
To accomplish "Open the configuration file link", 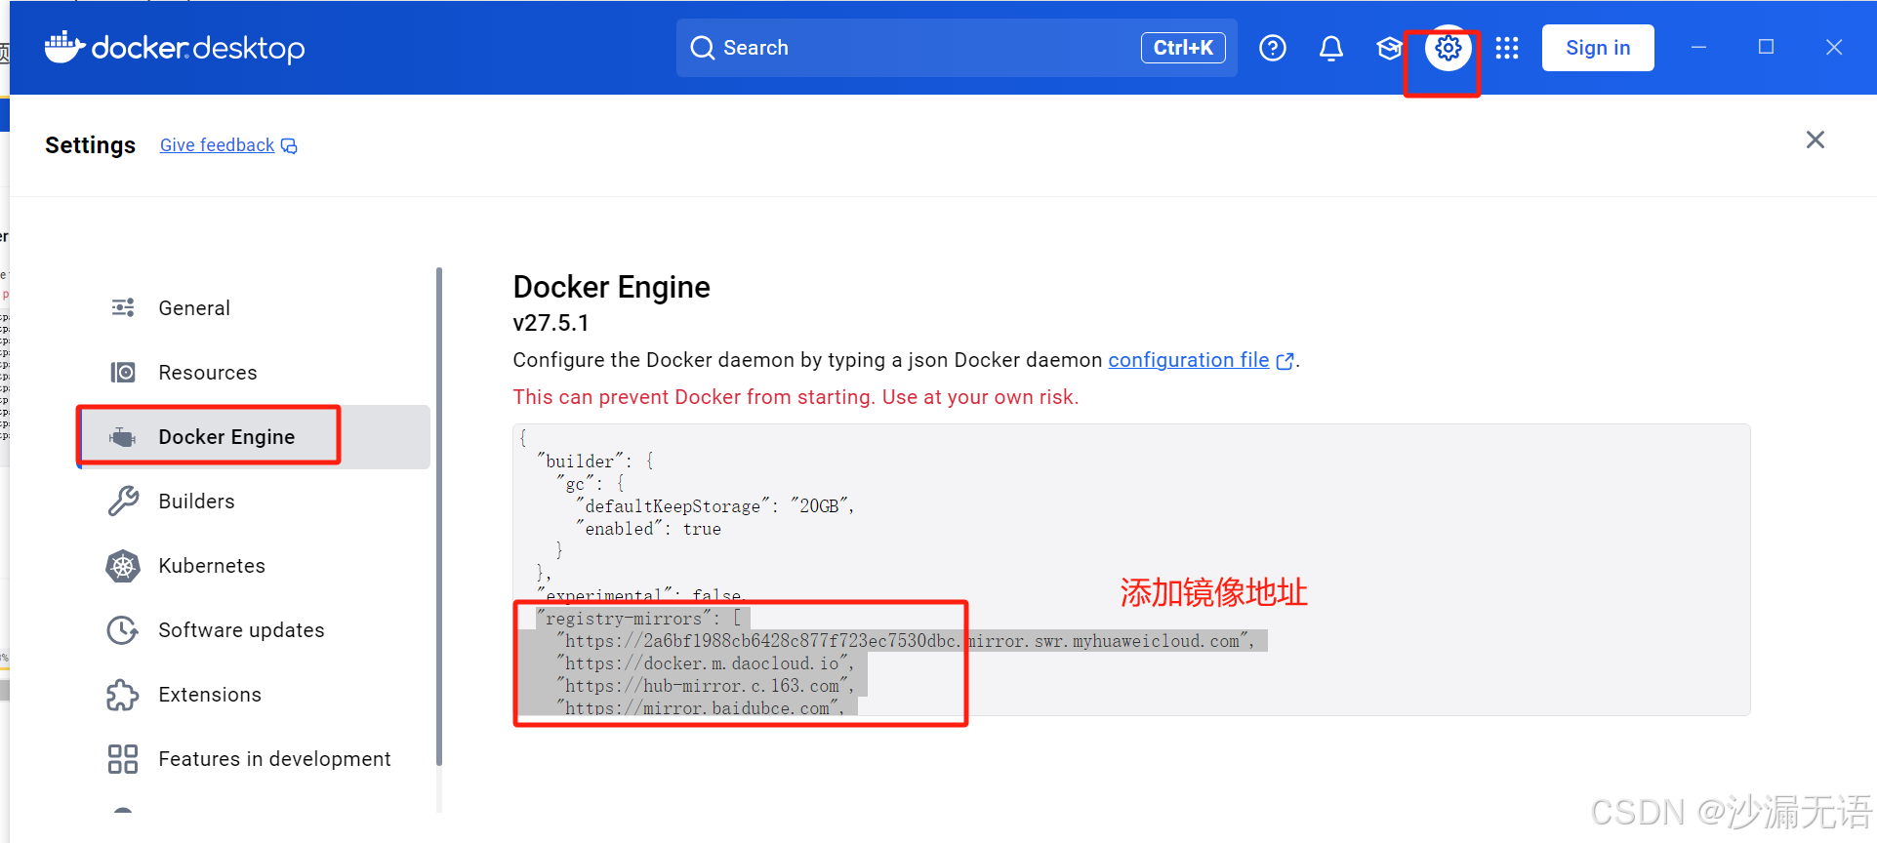I will 1189,360.
